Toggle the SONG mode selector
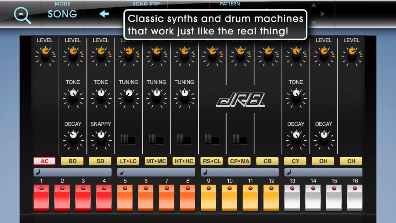Image resolution: width=396 pixels, height=223 pixels. coord(62,14)
